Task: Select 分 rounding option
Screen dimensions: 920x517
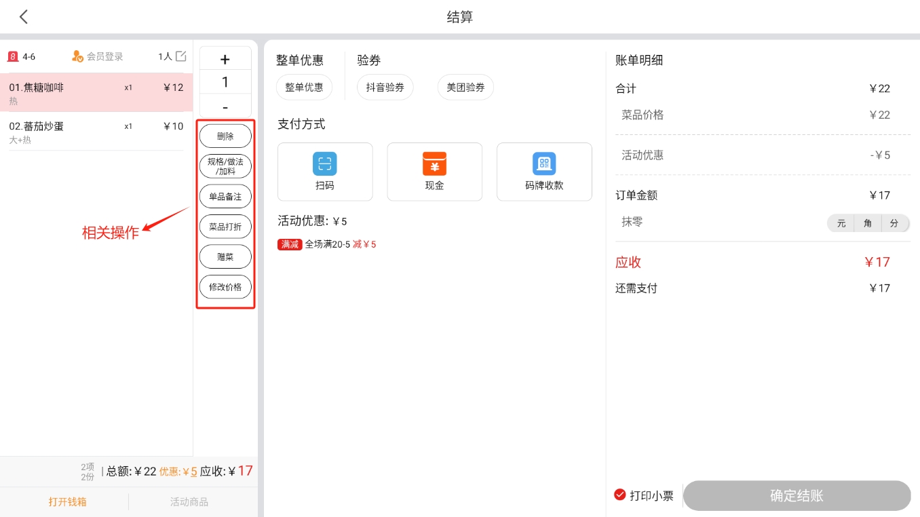Action: (x=894, y=223)
